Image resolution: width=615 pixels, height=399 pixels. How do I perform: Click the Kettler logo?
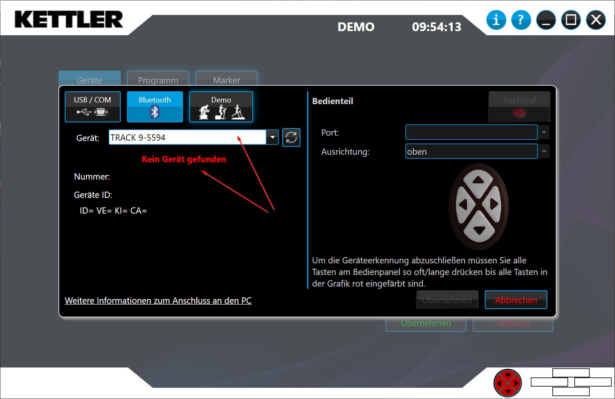69,19
